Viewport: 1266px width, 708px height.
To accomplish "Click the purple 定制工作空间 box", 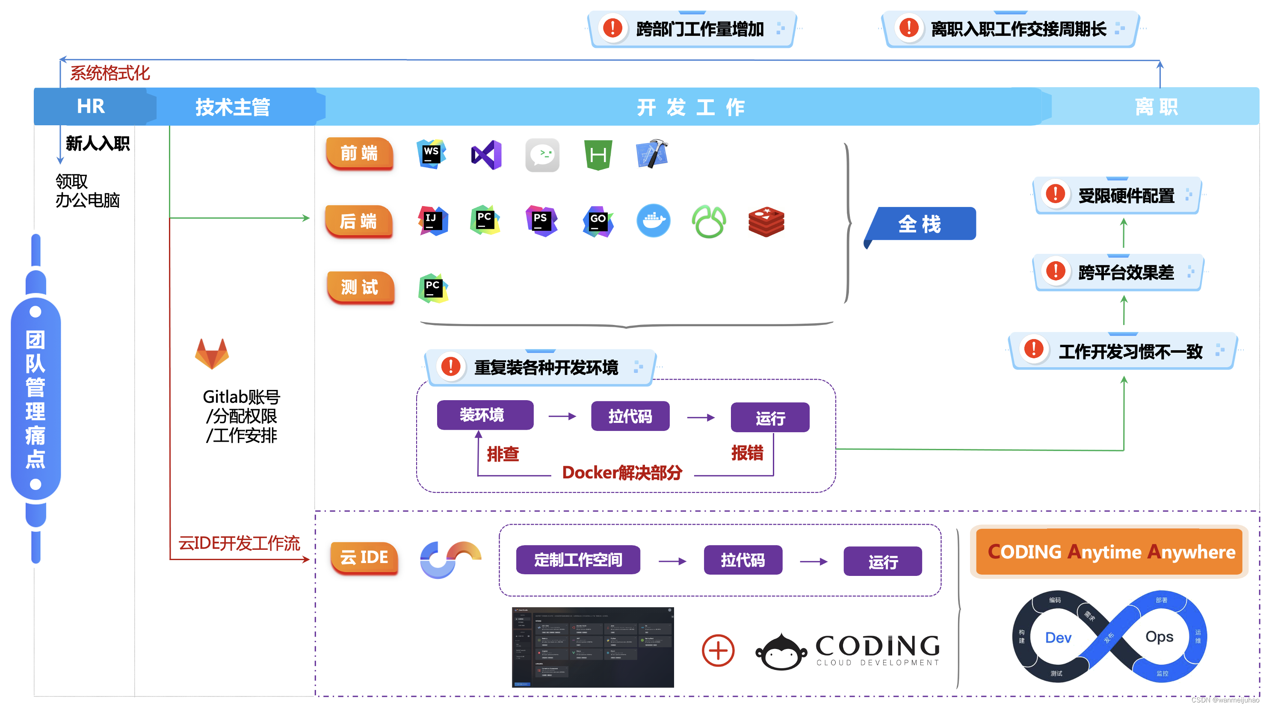I will click(x=578, y=560).
